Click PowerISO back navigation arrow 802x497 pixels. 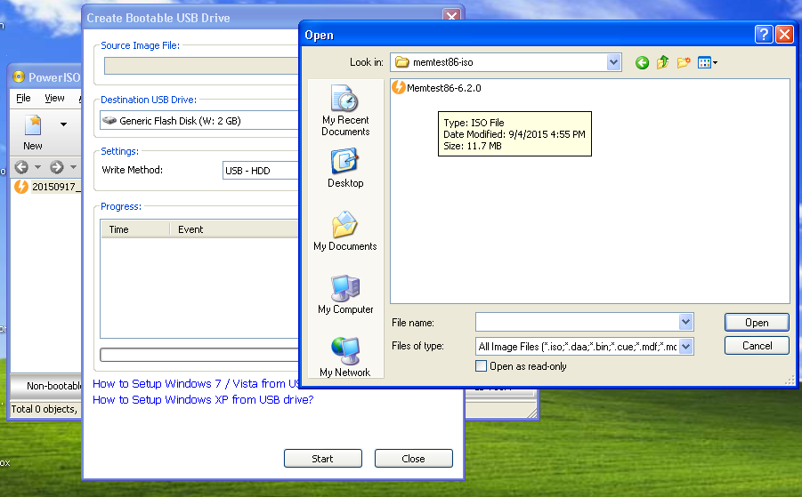pos(21,167)
